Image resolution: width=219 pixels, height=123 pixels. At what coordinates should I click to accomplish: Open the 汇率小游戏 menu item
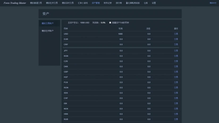[83, 3]
